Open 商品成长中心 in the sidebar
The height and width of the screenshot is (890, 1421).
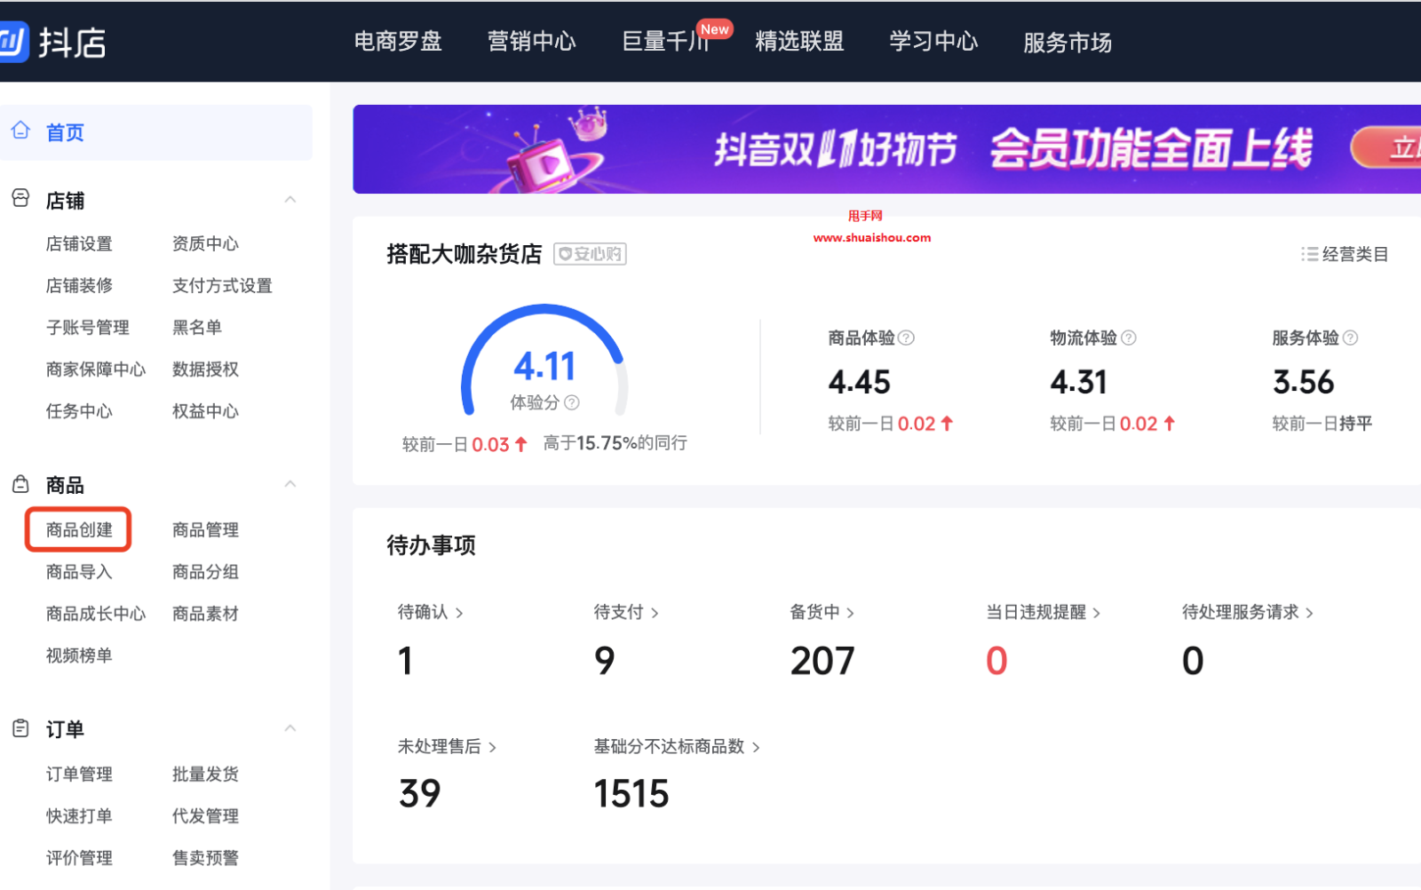tap(96, 614)
